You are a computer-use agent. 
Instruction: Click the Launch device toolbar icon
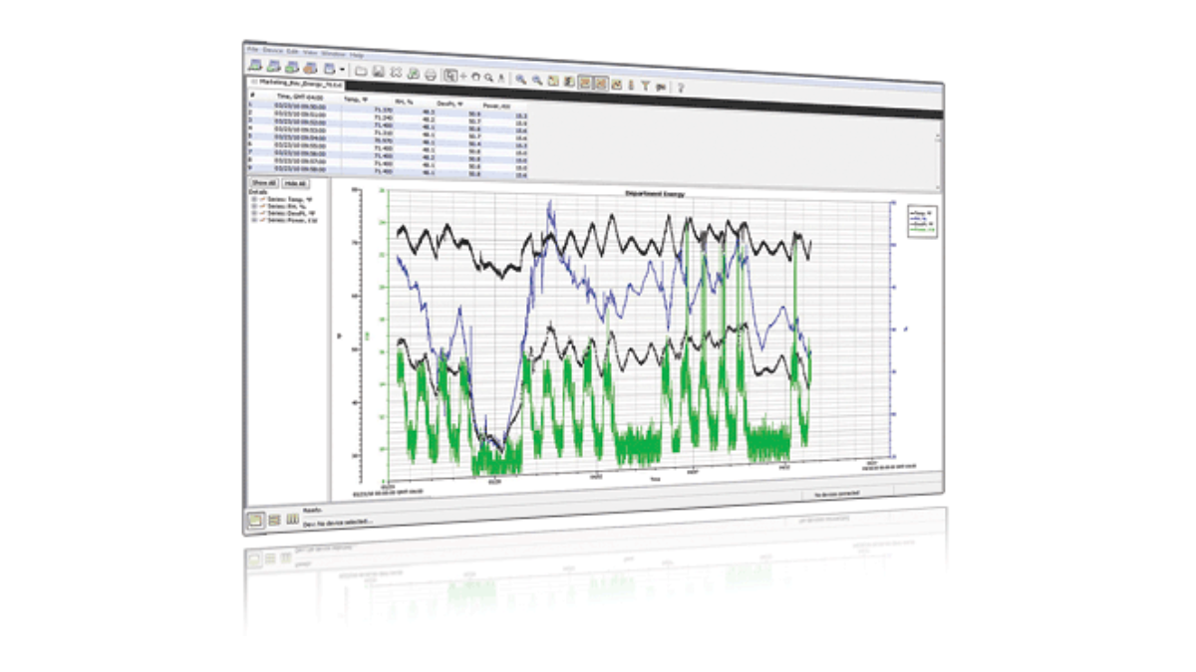point(254,66)
